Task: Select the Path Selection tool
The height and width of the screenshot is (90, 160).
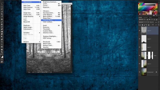Action: pyautogui.click(x=2, y=44)
